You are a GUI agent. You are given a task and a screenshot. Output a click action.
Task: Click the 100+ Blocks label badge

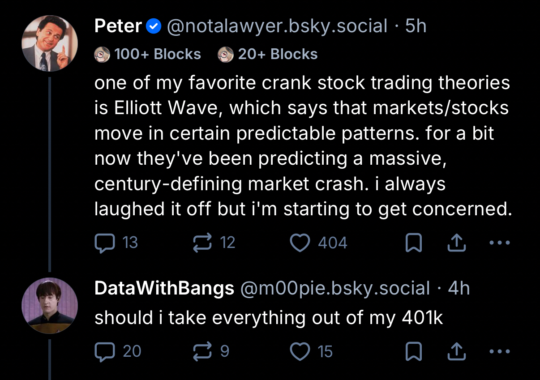(148, 54)
